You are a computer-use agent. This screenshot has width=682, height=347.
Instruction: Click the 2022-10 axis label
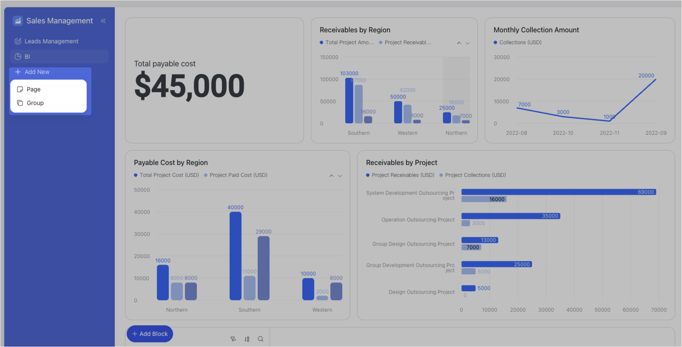[563, 133]
